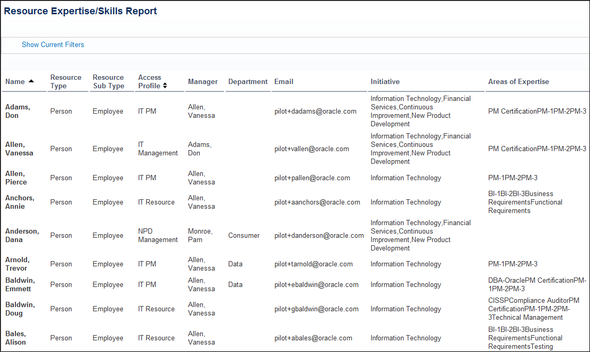The width and height of the screenshot is (590, 352).
Task: Sort by the Manager column header
Action: tap(203, 81)
